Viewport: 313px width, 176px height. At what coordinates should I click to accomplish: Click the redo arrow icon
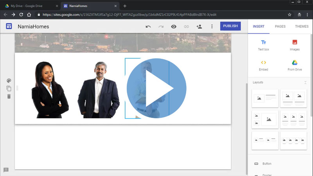point(161,27)
